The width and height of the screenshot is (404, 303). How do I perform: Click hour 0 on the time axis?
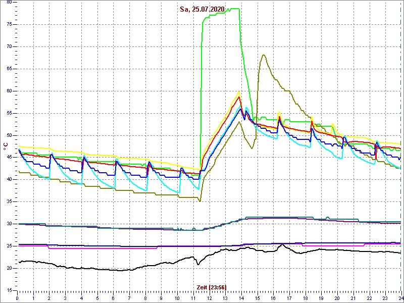[x=17, y=298]
